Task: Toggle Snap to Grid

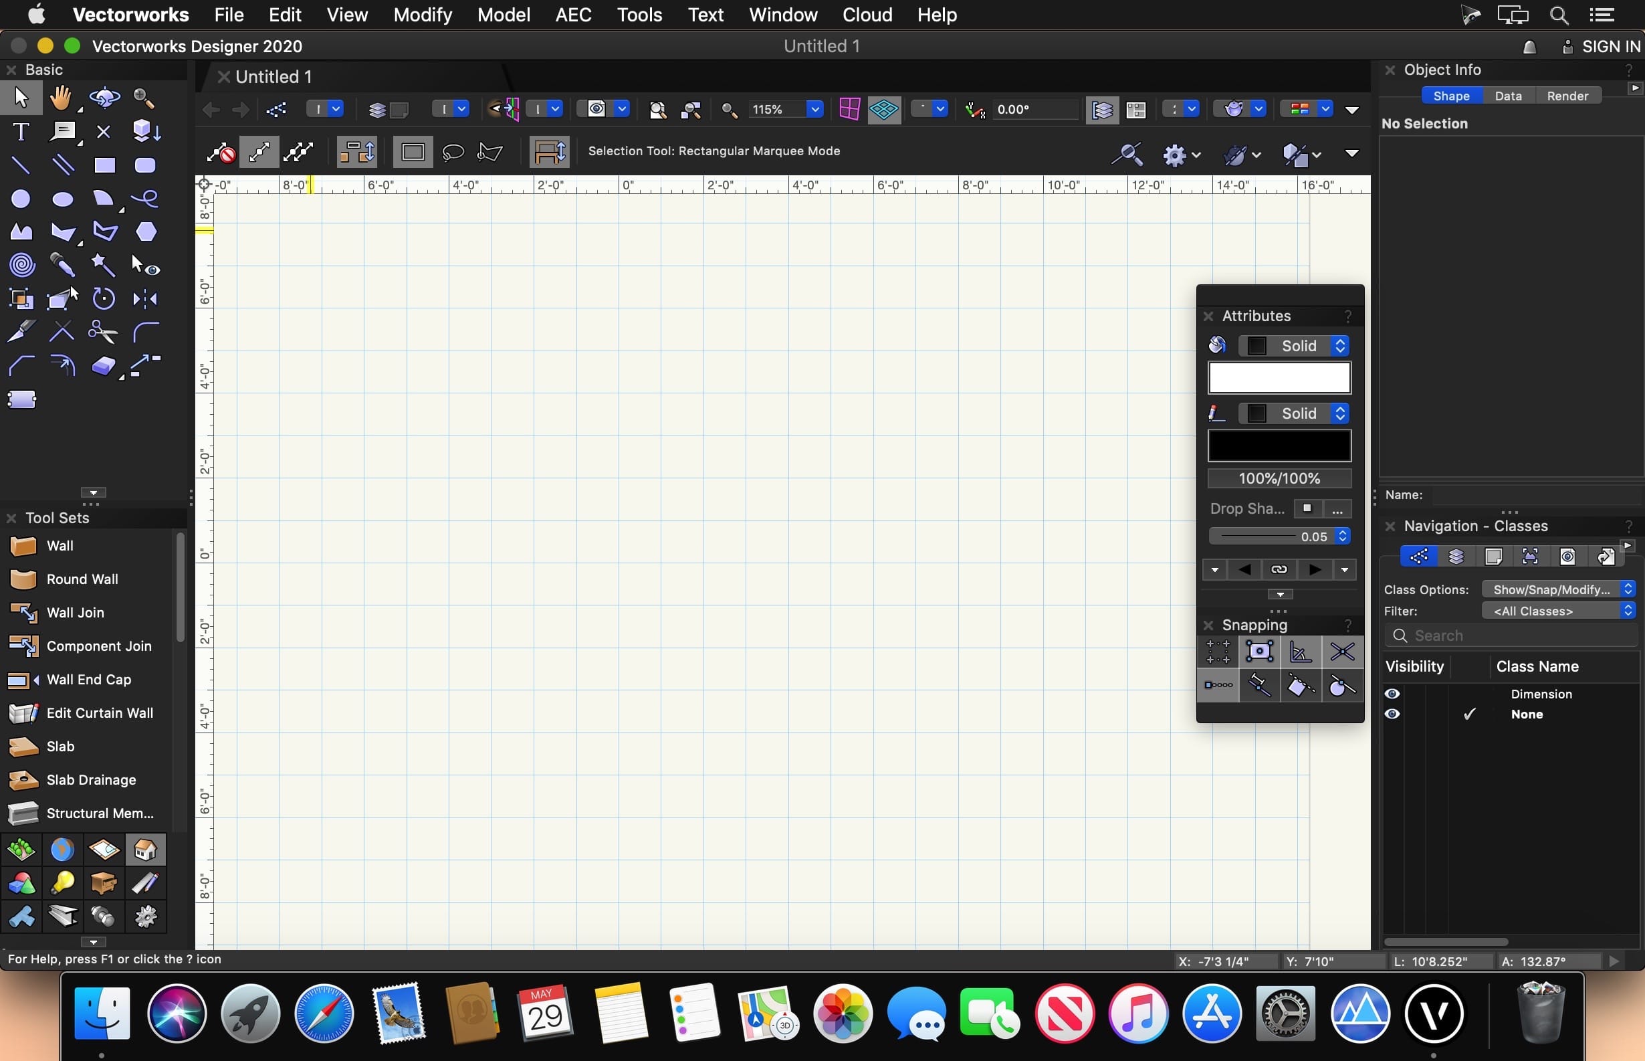Action: point(1218,652)
